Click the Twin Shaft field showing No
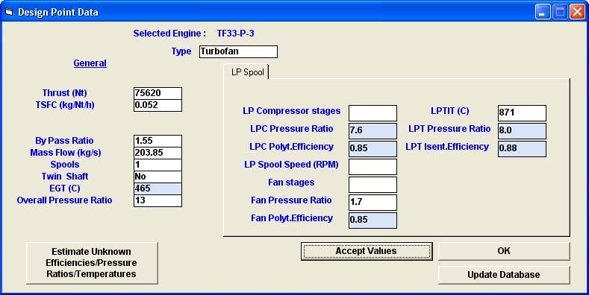This screenshot has width=589, height=295. [158, 177]
